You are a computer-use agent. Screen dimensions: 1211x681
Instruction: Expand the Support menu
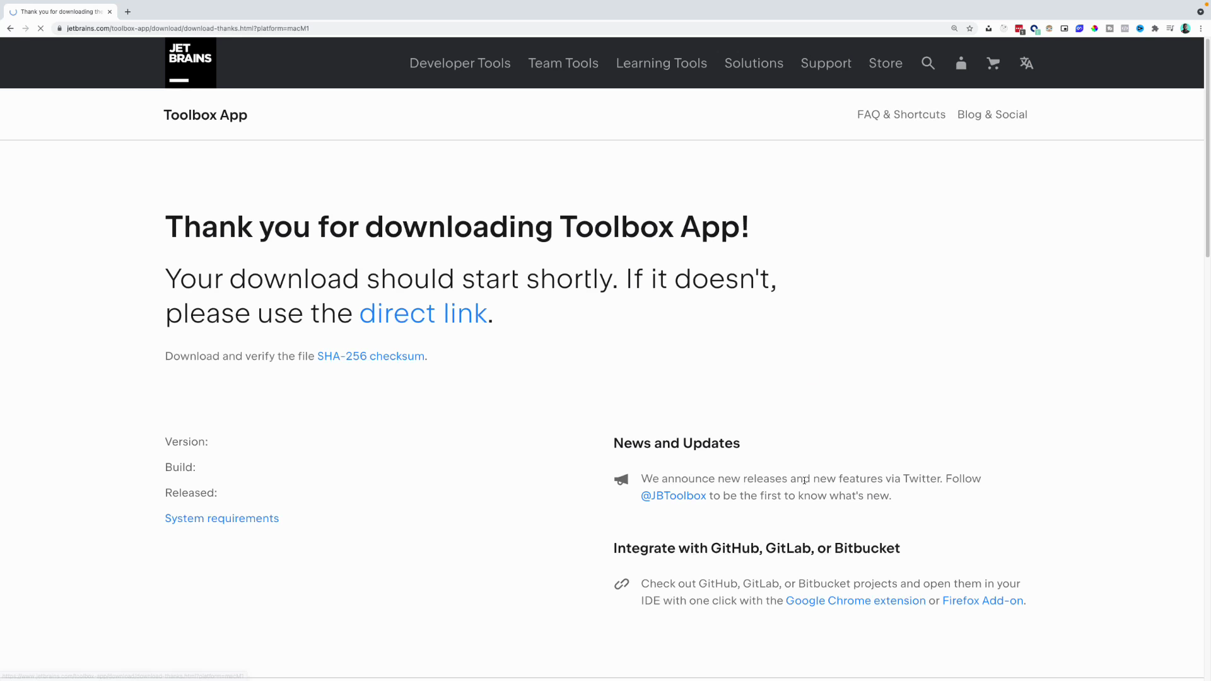click(x=826, y=63)
